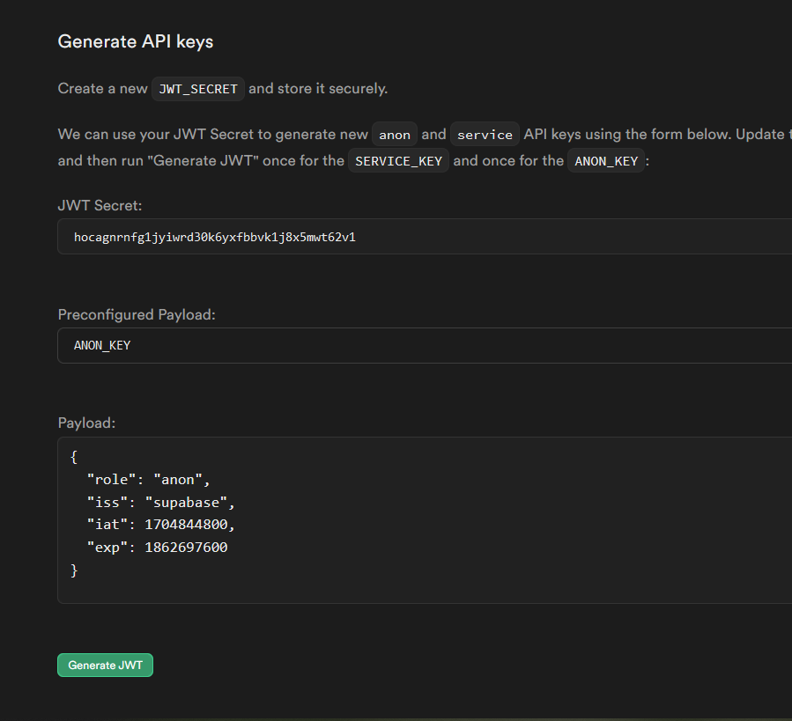Click inside the Payload JSON text area
This screenshot has height=721, width=792.
point(425,520)
